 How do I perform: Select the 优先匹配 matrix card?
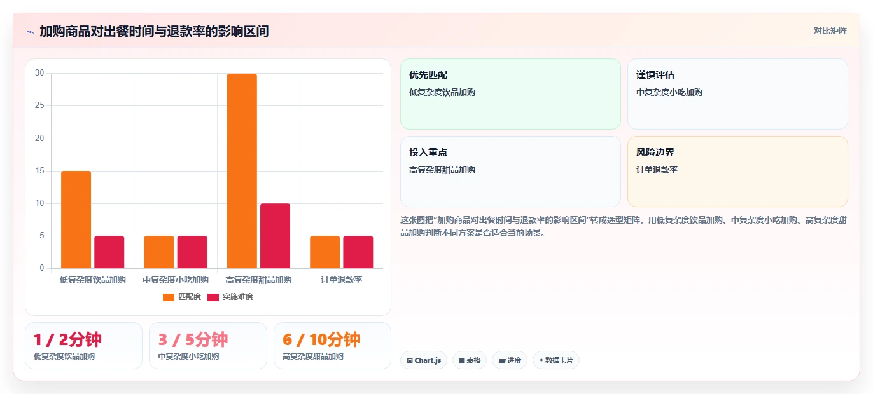[510, 94]
